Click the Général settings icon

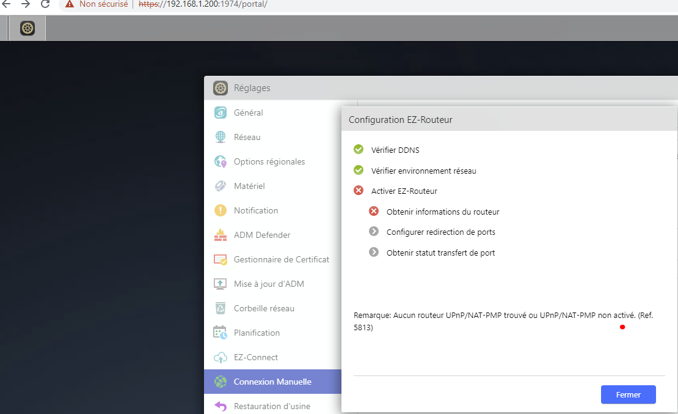point(221,113)
